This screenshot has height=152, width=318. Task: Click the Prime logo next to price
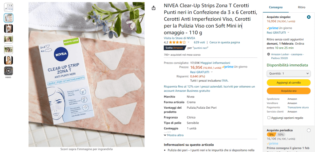coord(228,67)
